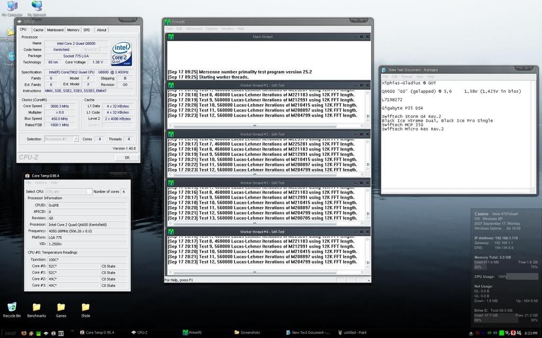Screen dimensions: 542x338
Task: Launch the BT quick launch icon
Action: (61, 333)
